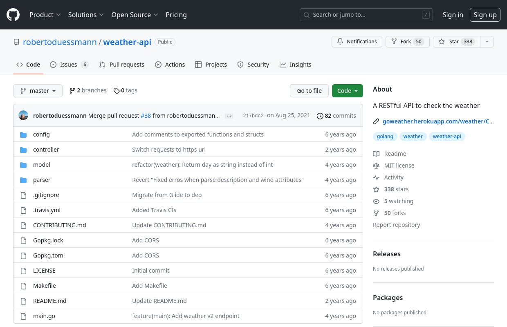Click the Go to file button

tap(309, 91)
